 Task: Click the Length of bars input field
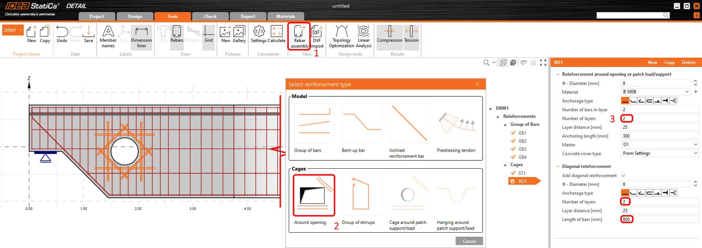click(x=660, y=219)
